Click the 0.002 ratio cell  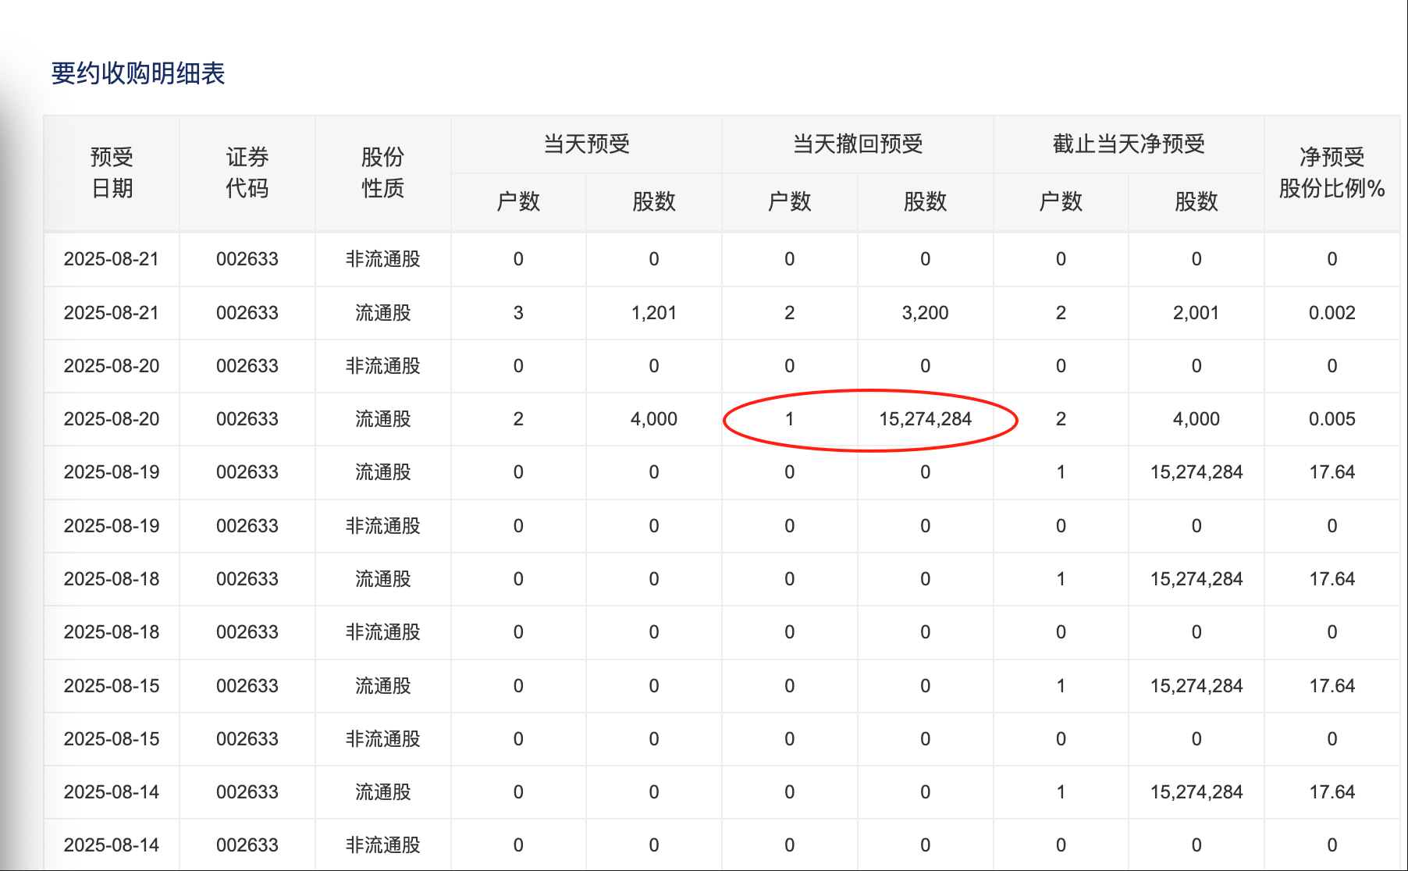(x=1332, y=313)
